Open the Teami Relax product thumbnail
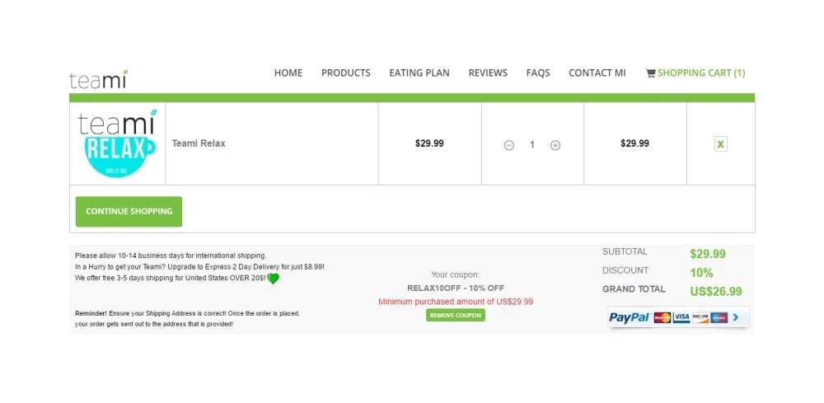 pyautogui.click(x=117, y=143)
